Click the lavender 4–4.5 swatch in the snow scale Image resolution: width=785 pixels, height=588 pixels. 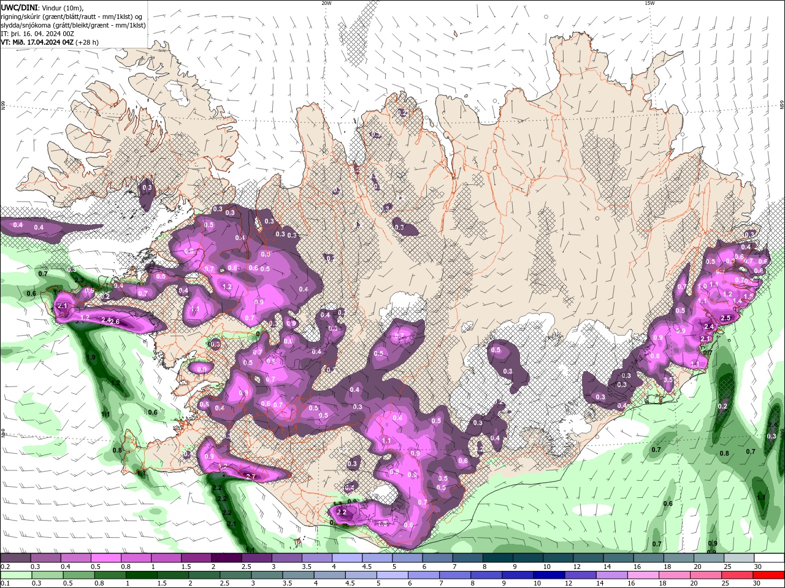coord(347,557)
